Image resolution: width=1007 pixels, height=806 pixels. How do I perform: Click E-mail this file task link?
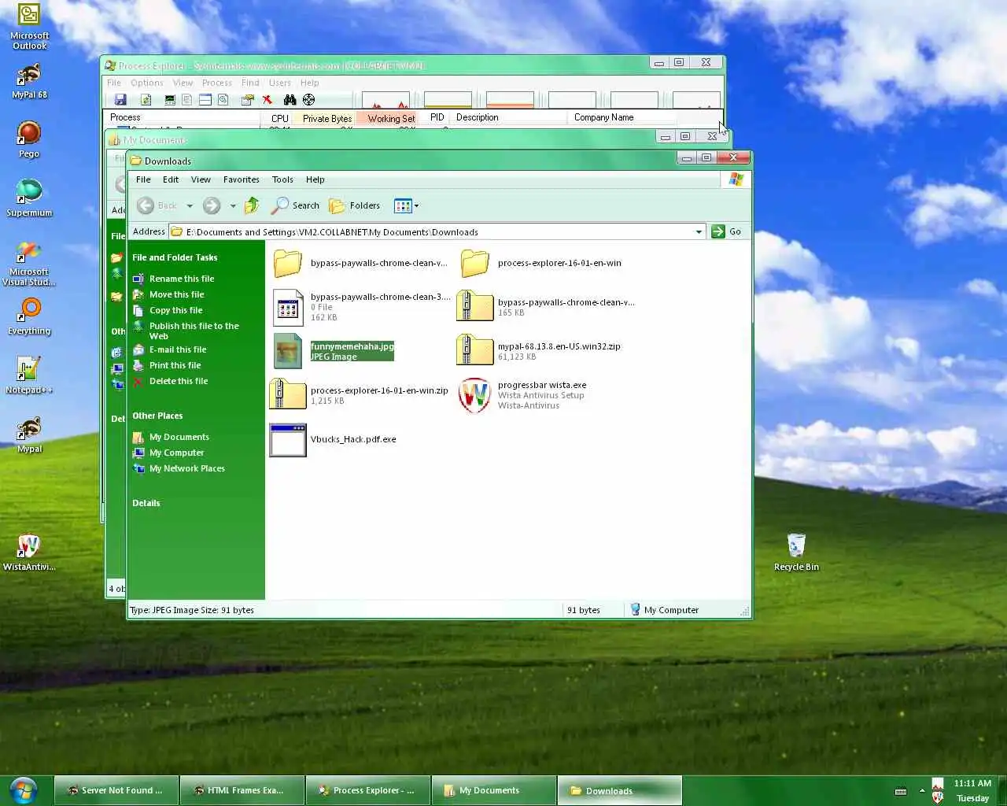click(x=178, y=349)
